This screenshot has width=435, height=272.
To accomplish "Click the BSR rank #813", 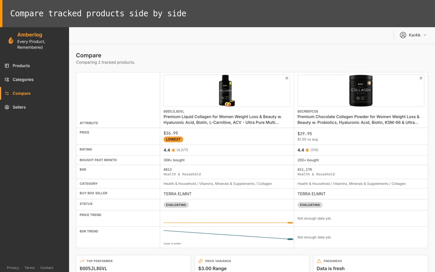I will (168, 169).
